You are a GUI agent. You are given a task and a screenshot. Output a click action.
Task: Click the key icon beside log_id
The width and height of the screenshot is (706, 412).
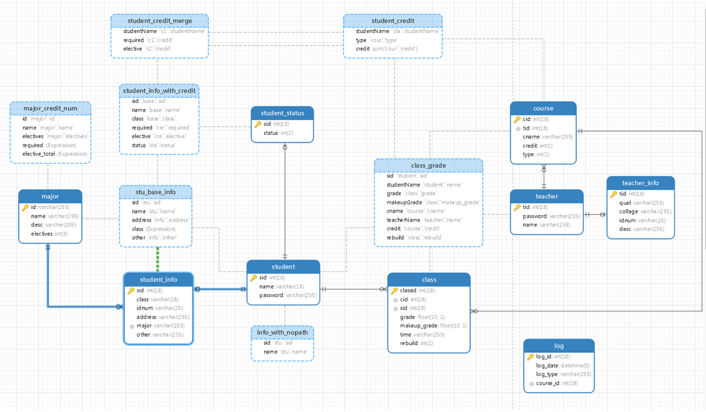point(531,357)
